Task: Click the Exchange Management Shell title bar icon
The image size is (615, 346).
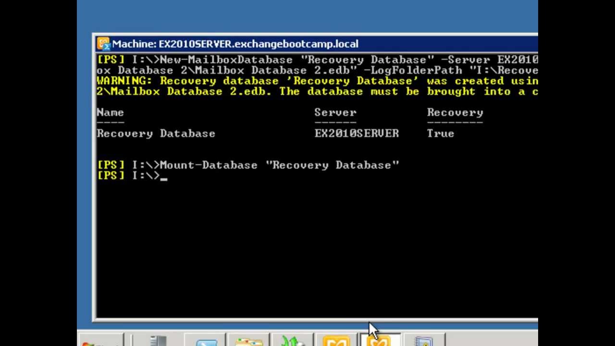Action: [103, 44]
